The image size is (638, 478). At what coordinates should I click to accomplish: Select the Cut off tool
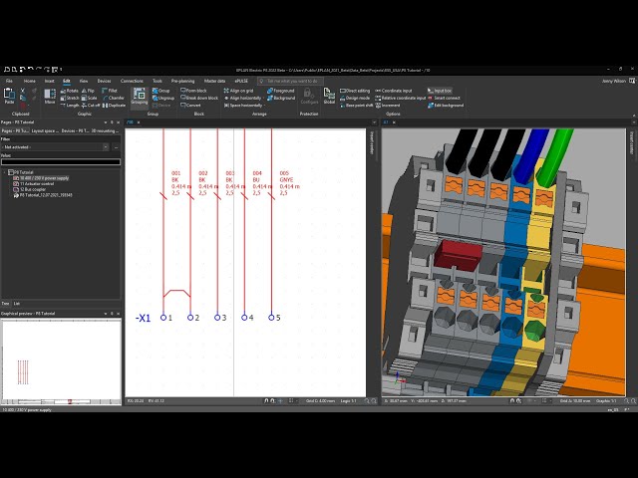(91, 106)
